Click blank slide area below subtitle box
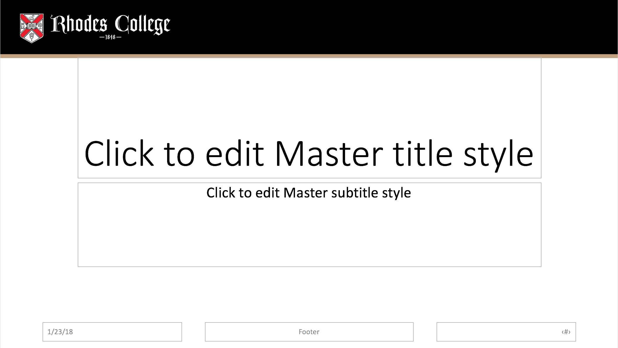 pos(309,293)
